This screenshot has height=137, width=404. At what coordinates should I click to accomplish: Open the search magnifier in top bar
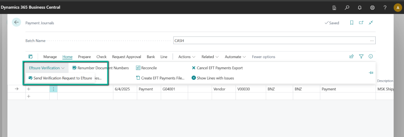(x=347, y=8)
